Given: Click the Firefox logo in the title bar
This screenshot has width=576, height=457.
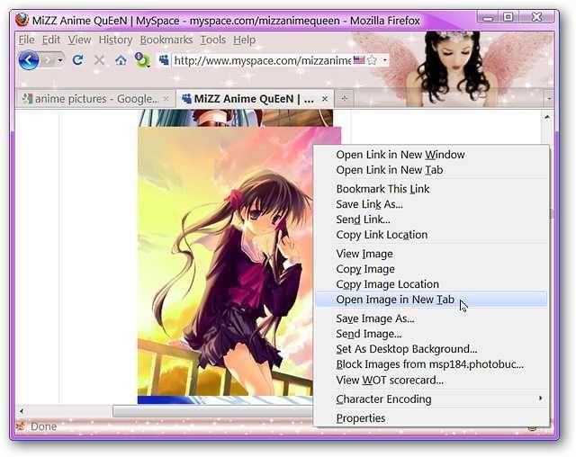Looking at the screenshot, I should pos(22,20).
